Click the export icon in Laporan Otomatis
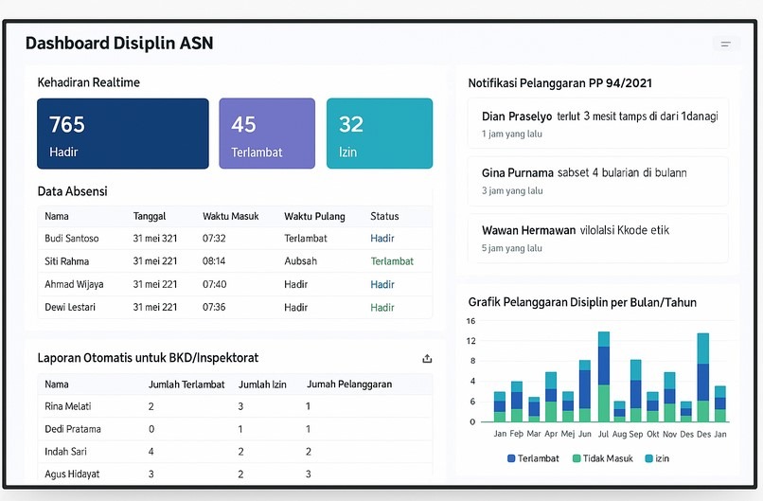Image resolution: width=763 pixels, height=501 pixels. click(427, 359)
